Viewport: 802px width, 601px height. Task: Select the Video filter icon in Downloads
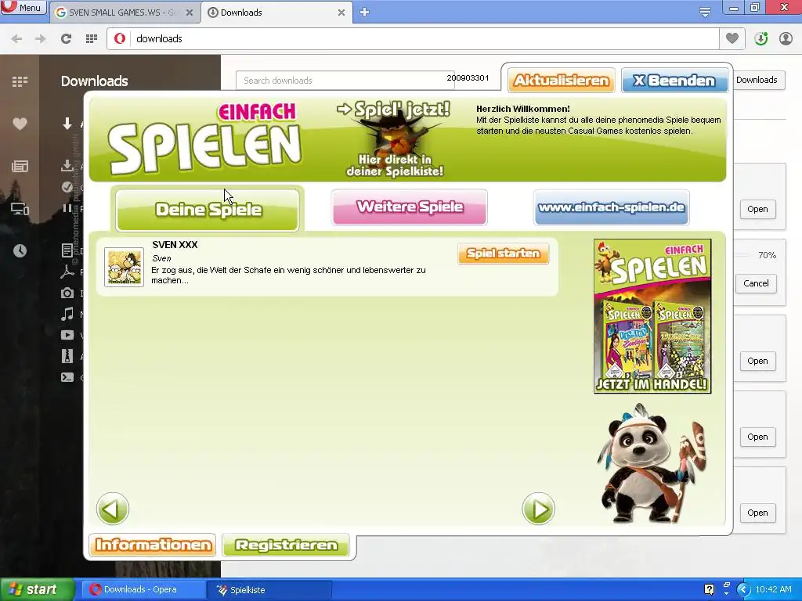pos(67,335)
